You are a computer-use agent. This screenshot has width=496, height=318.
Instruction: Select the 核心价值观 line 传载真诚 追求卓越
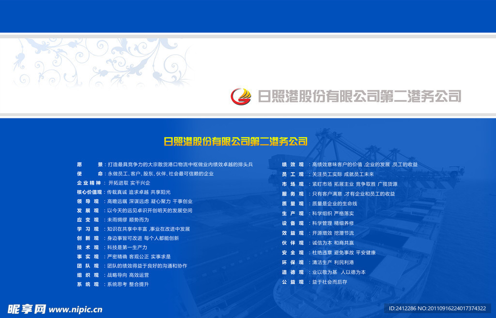(124, 192)
